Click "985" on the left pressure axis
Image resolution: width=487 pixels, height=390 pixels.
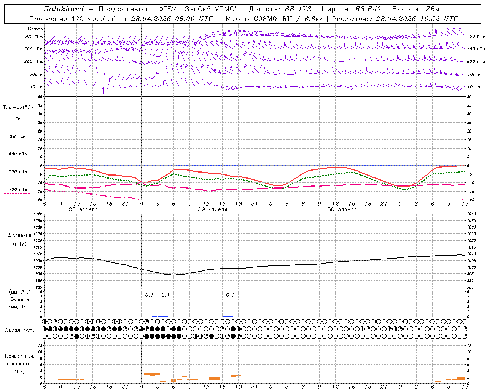[38, 287]
